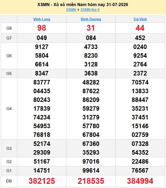Click the G2 row label

tap(9, 162)
